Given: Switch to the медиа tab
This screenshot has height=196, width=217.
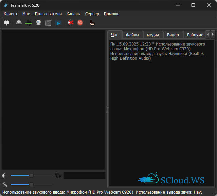Looking at the screenshot, I should tap(153, 35).
